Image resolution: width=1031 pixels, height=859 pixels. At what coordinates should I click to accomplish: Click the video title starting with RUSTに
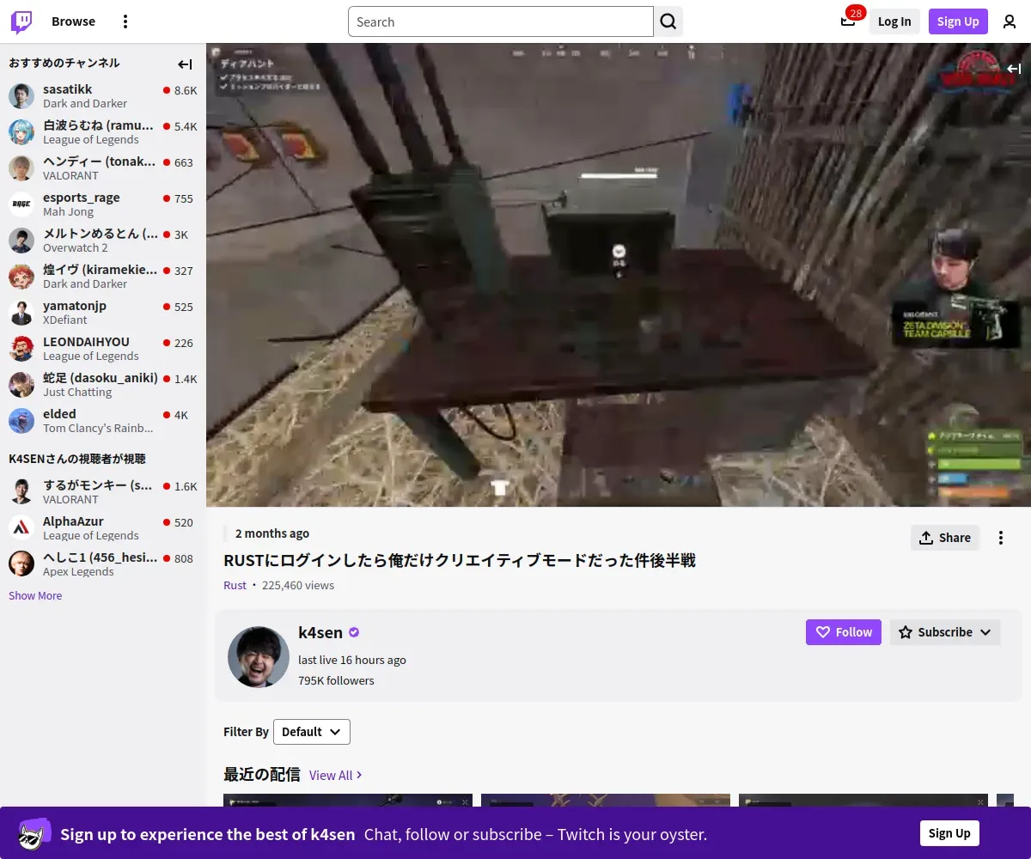[x=460, y=560]
